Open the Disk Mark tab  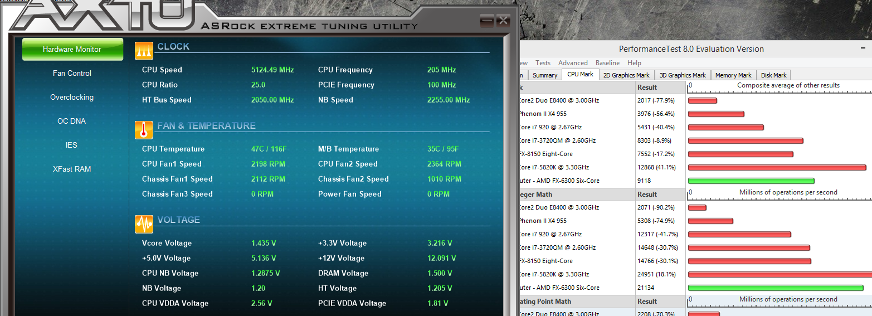click(x=774, y=75)
